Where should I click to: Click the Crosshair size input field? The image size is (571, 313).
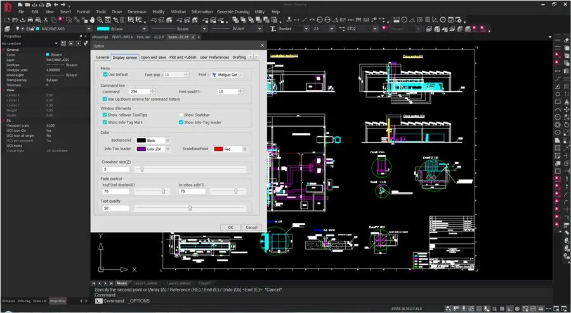coord(115,169)
